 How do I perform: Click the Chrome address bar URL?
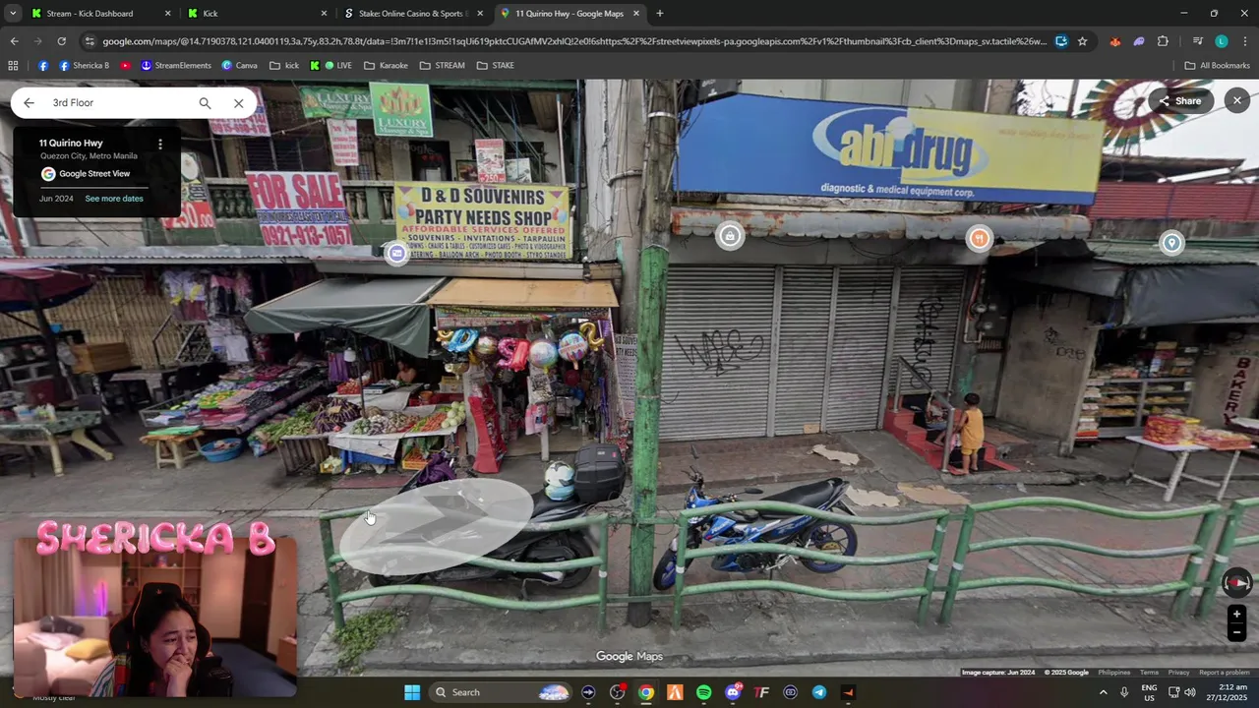click(574, 41)
